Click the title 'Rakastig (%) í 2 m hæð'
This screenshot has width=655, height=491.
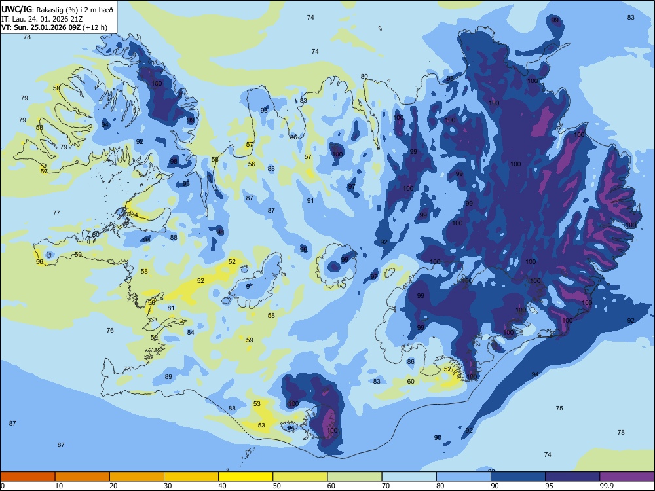[75, 9]
